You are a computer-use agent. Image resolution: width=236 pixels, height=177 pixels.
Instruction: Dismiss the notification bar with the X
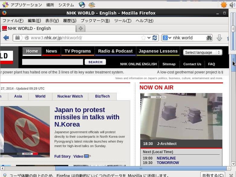click(231, 175)
